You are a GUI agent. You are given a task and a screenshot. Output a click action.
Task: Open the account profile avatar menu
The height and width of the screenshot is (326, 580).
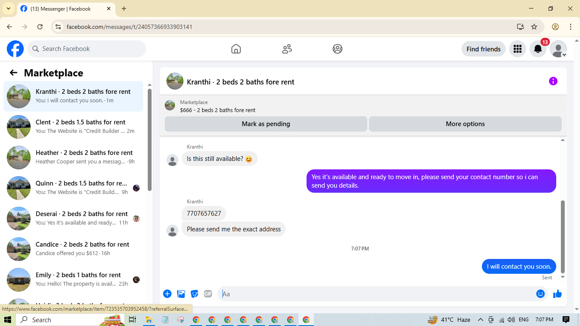pos(558,49)
